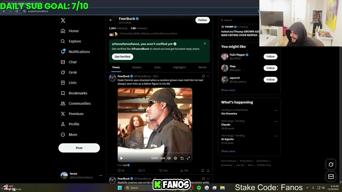Viewport: 342px width, 192px height.
Task: Open Terms of Service link
Action: pos(228,161)
